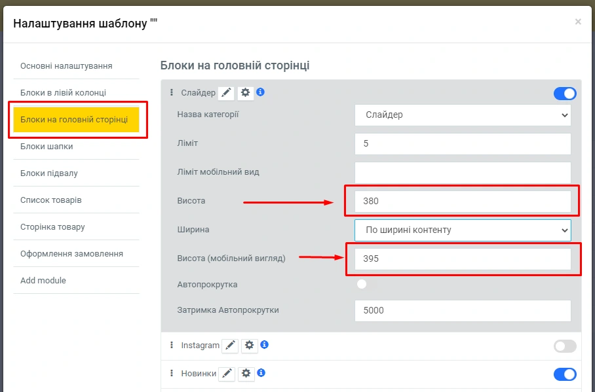Turn on the Автопрокрутка switch

(365, 285)
